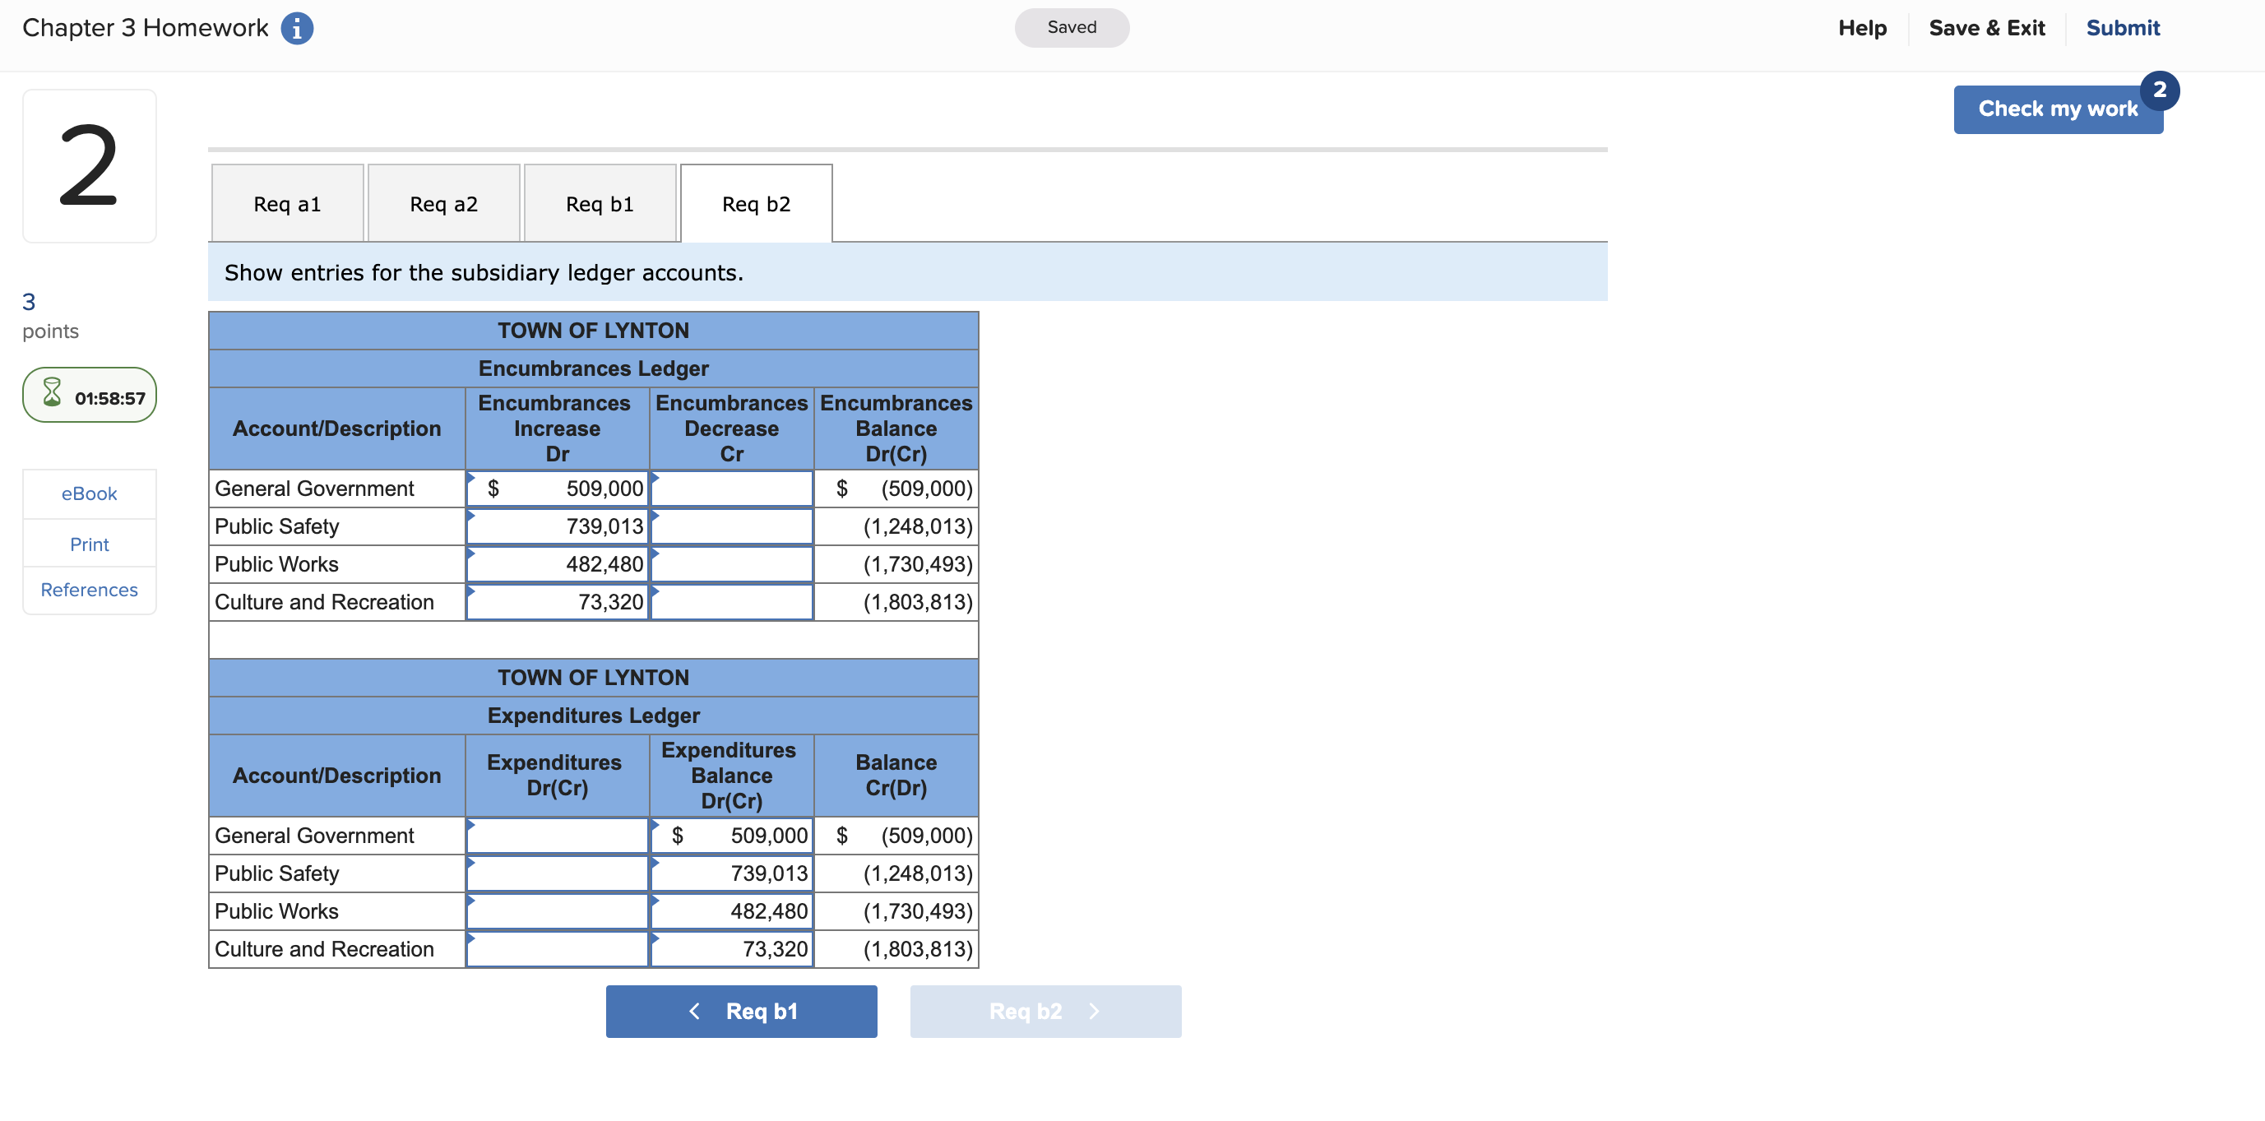Click the info icon beside Chapter 3 Homework

point(296,28)
